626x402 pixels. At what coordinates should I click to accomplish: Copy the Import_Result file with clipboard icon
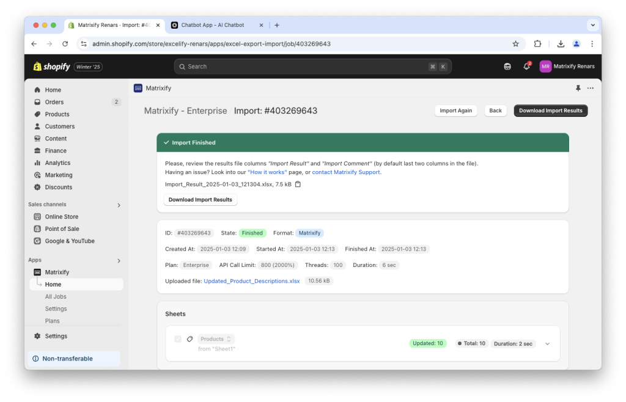tap(298, 183)
